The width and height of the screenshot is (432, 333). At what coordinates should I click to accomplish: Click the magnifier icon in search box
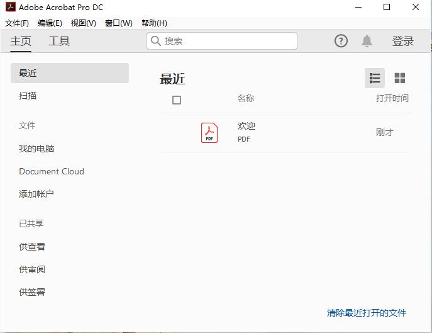click(156, 41)
